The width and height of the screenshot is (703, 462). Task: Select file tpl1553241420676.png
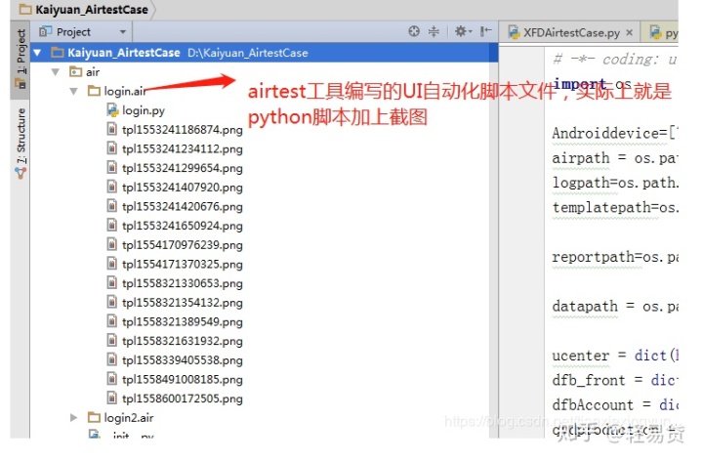click(183, 206)
